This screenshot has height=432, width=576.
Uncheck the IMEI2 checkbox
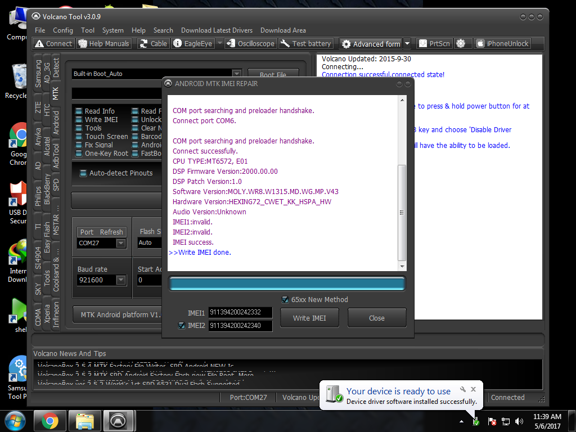182,326
